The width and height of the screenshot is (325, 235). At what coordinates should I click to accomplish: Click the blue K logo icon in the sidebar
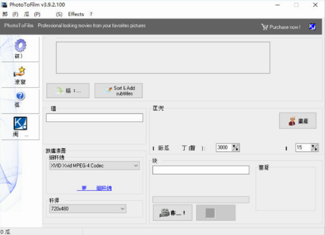(20, 123)
